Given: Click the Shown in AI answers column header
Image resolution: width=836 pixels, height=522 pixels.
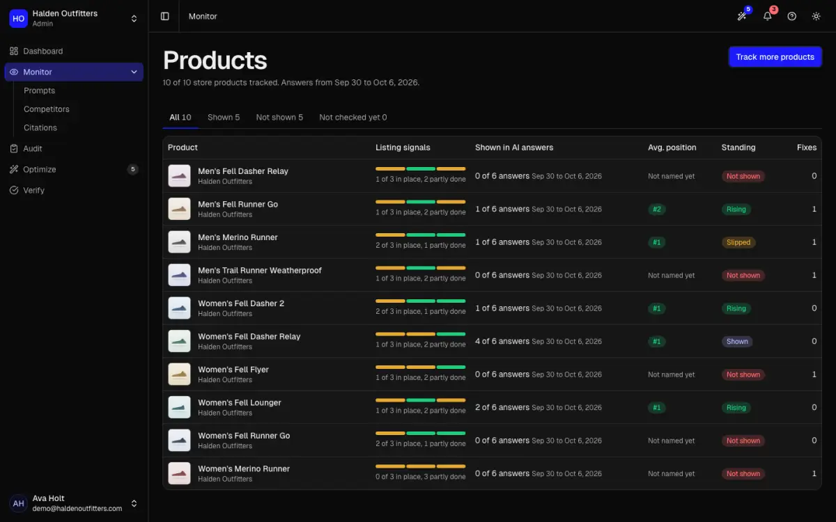Looking at the screenshot, I should point(514,148).
